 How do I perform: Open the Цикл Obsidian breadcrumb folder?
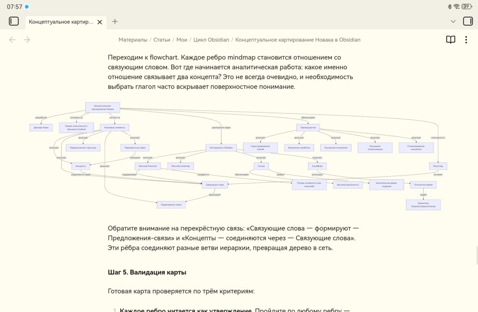click(211, 40)
